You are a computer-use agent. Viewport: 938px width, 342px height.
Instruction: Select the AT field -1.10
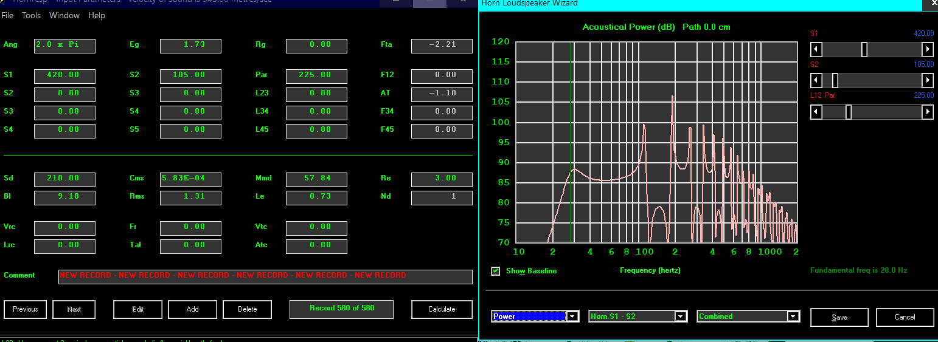point(442,94)
